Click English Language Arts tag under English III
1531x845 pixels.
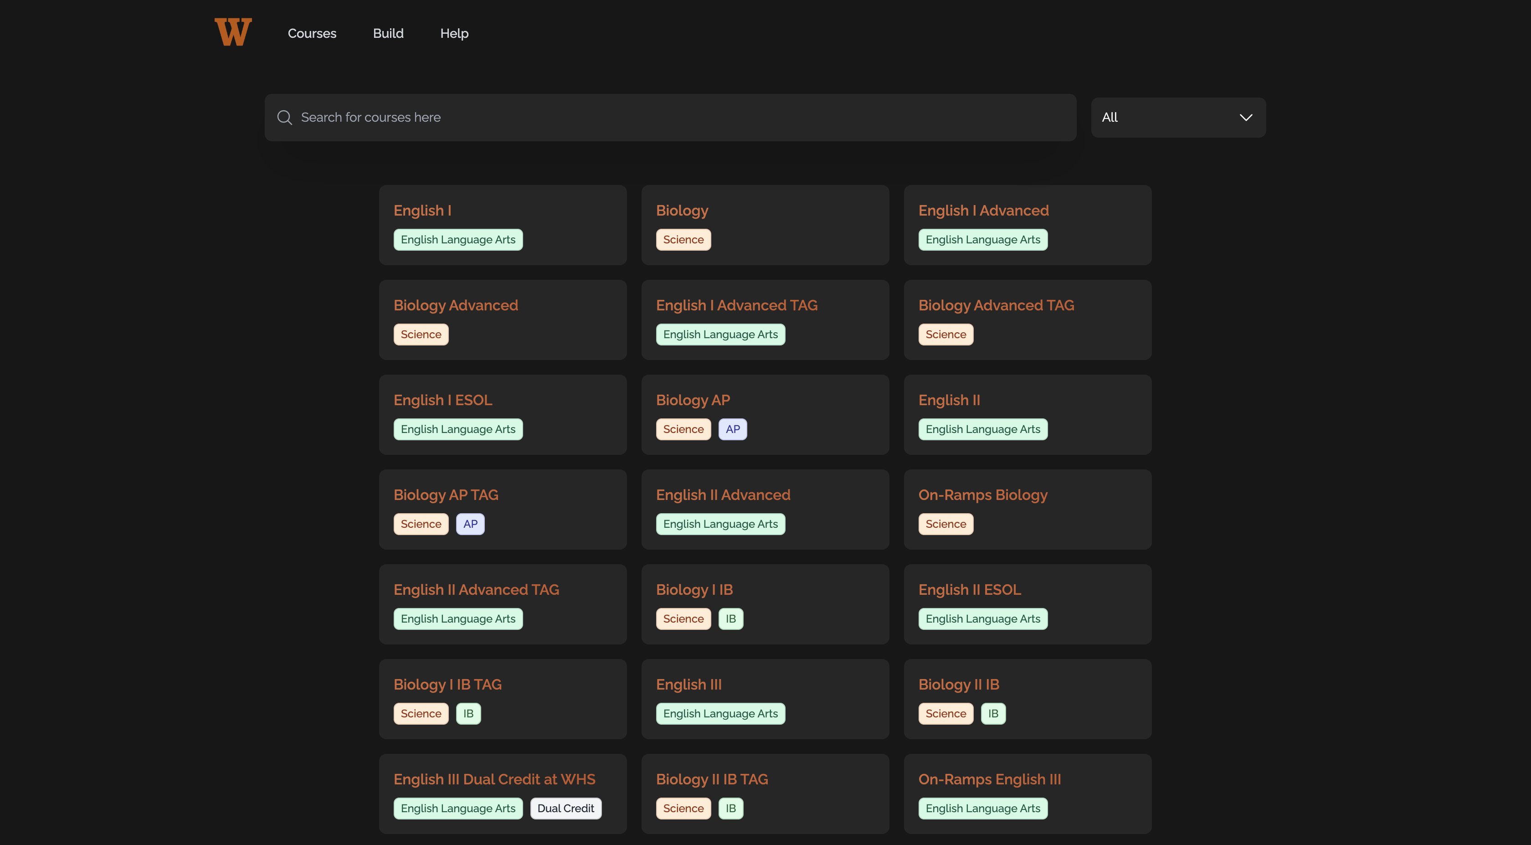[x=720, y=714]
